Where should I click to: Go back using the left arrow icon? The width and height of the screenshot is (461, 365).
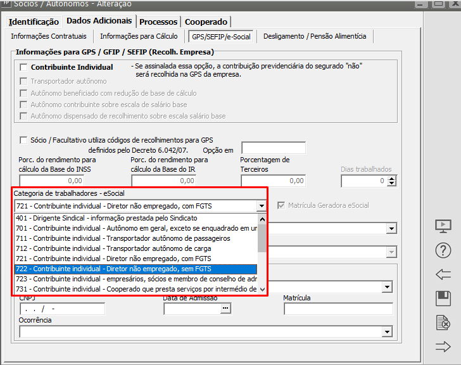(x=443, y=274)
